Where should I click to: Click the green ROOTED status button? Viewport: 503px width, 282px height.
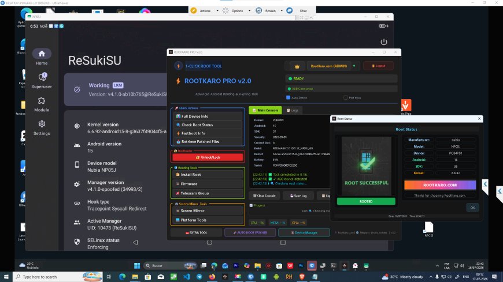(x=366, y=201)
